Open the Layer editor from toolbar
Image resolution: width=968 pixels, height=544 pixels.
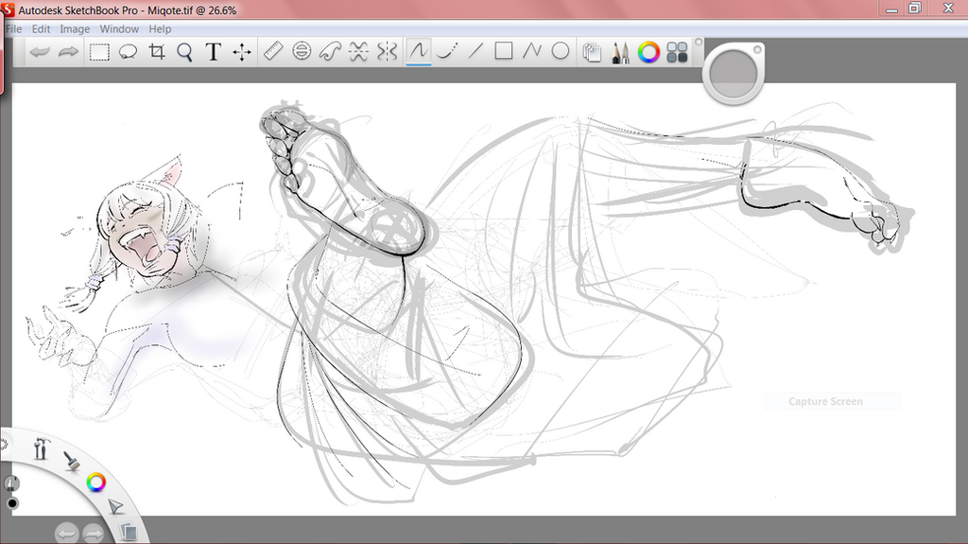point(592,53)
